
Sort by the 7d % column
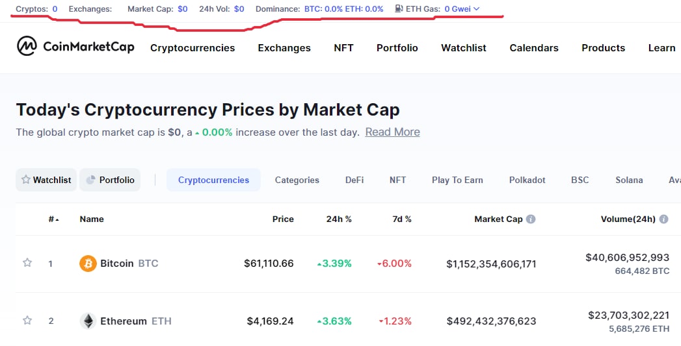click(402, 219)
